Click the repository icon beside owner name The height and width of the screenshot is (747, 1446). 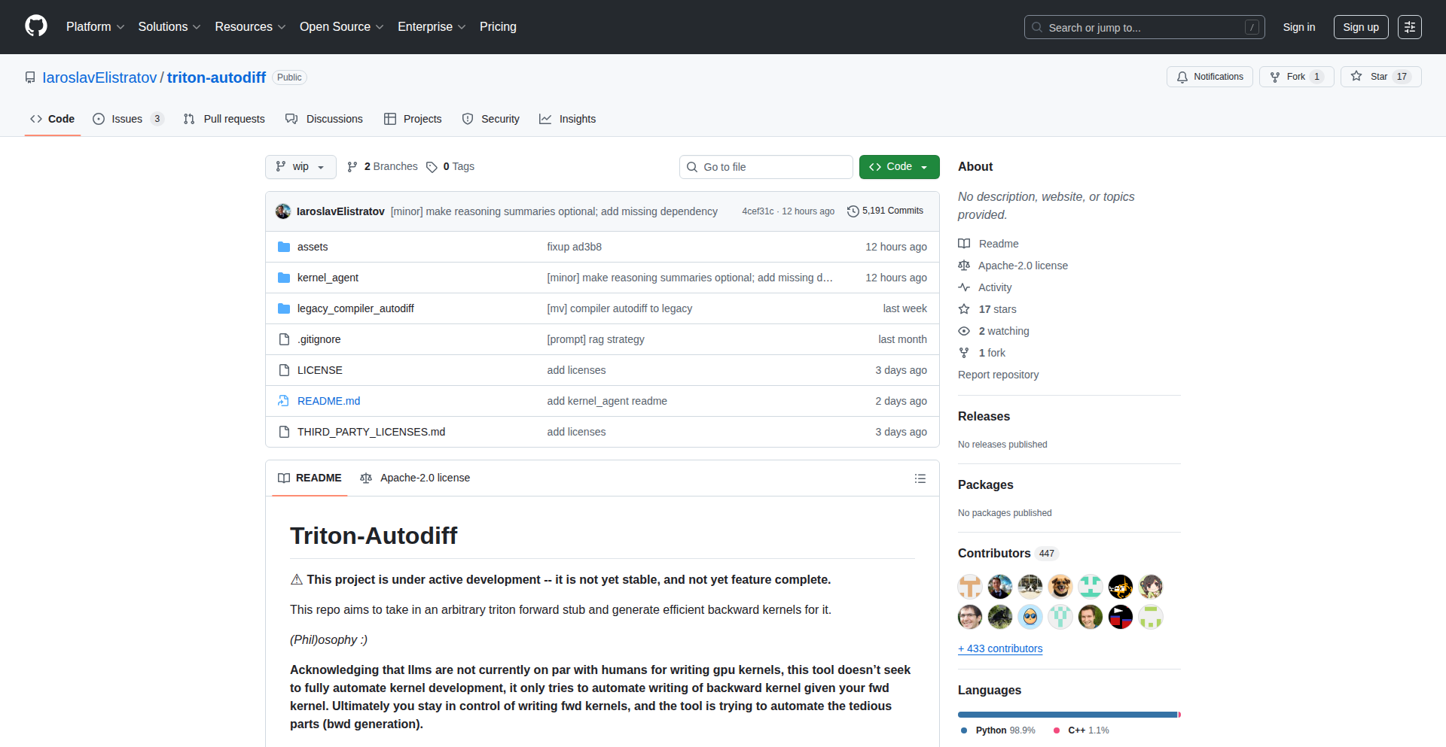point(30,77)
